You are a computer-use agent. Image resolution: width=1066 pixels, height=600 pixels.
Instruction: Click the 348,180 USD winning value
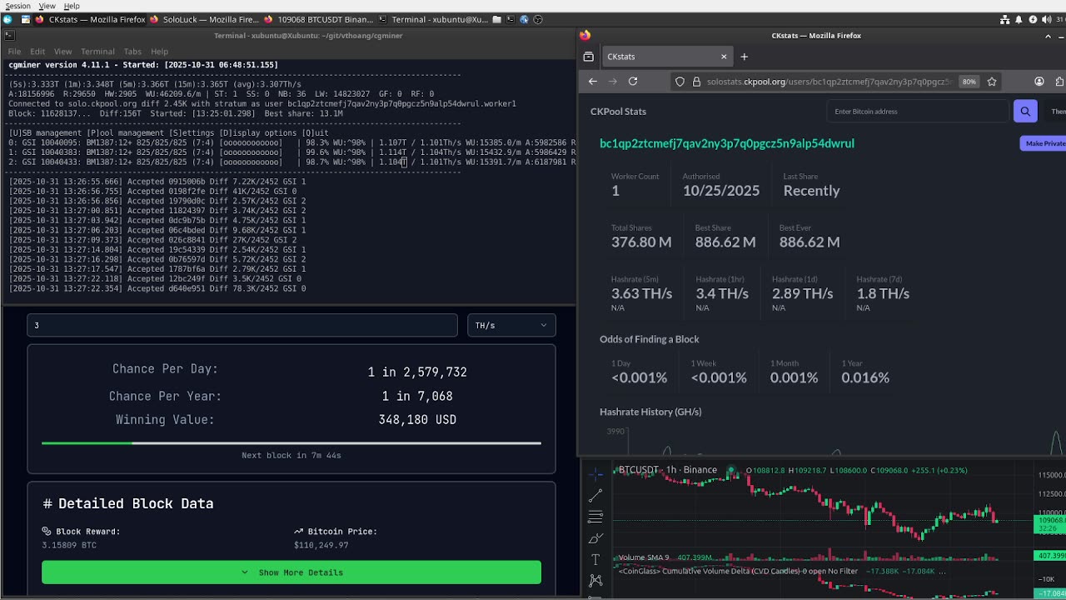pos(417,419)
